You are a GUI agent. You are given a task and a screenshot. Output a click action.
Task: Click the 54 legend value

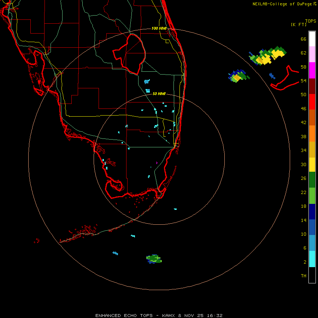click(x=304, y=81)
